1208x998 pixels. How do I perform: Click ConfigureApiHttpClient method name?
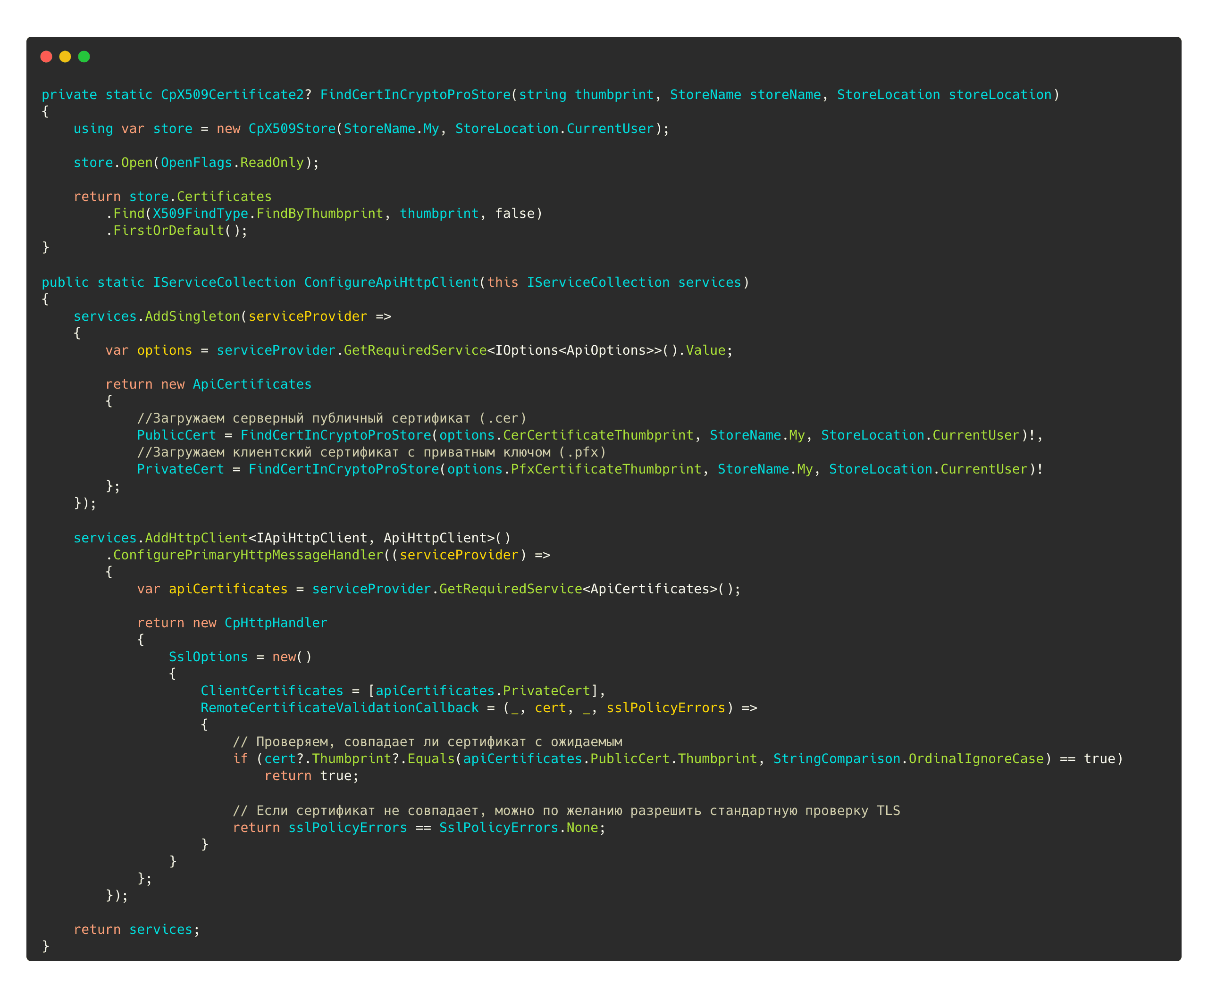pos(391,282)
